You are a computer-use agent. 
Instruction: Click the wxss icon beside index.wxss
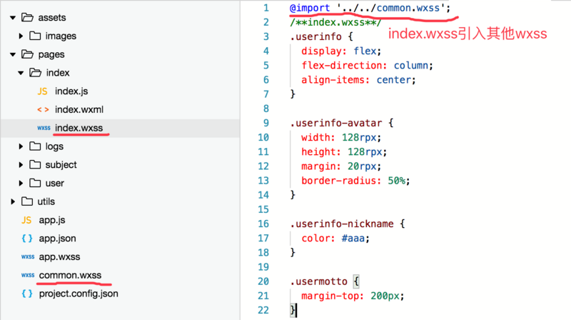tap(44, 128)
